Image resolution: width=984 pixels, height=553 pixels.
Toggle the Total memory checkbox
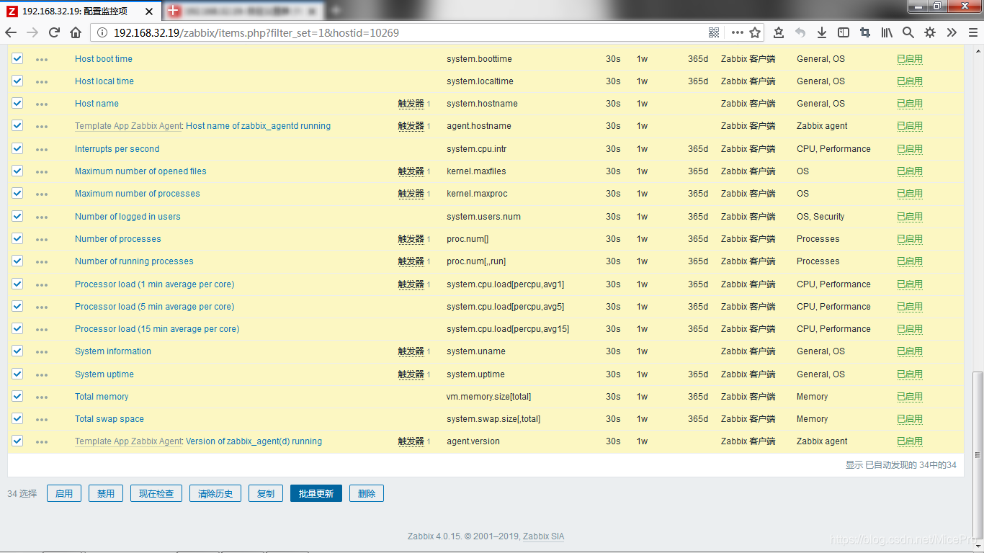click(x=17, y=396)
